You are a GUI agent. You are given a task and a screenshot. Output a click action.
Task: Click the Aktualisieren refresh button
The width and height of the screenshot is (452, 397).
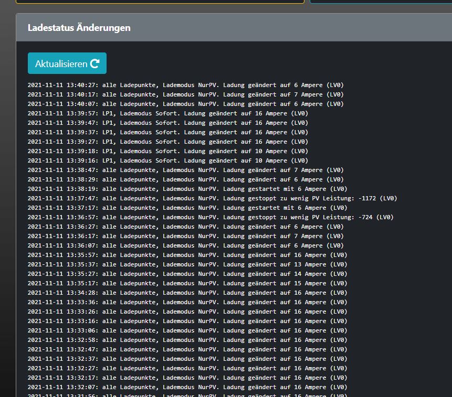click(67, 63)
